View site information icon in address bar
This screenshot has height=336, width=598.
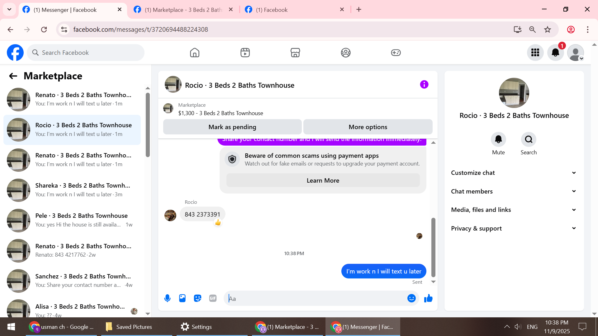[x=64, y=30]
